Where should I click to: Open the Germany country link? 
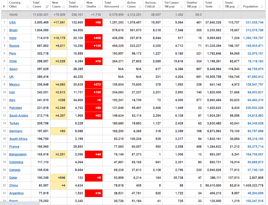(x=16, y=131)
